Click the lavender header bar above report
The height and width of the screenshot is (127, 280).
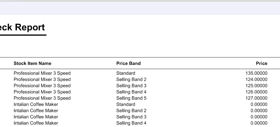coord(140,8)
